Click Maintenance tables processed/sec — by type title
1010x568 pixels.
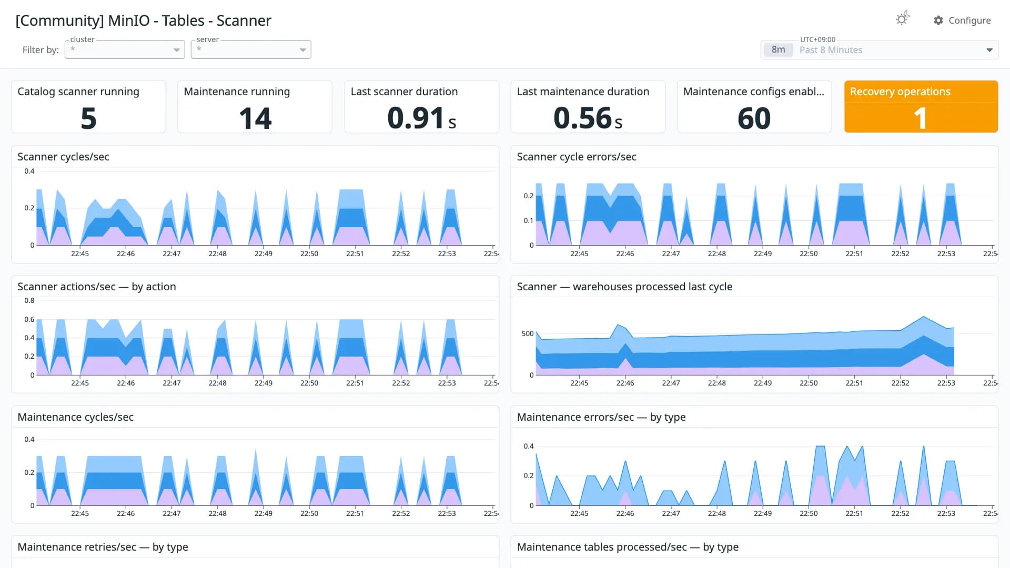tap(628, 547)
